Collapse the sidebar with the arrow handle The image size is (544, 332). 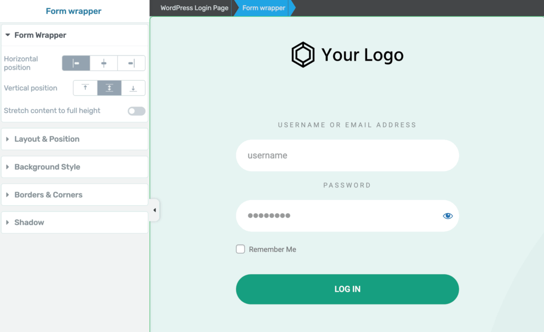tap(155, 210)
